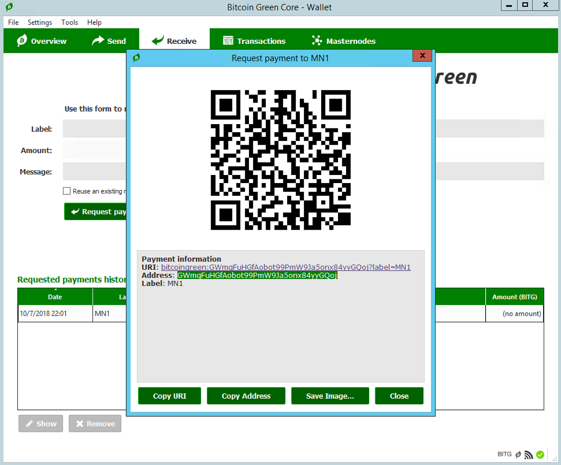Click the Masternodes tab network icon
This screenshot has width=561, height=465.
(x=317, y=41)
